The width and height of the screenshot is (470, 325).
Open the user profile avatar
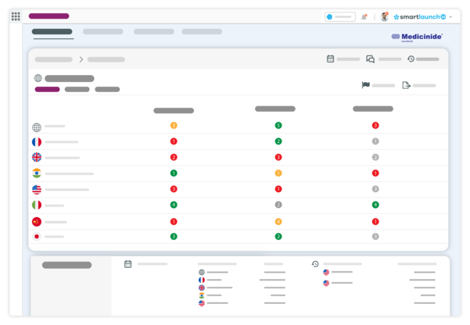384,16
